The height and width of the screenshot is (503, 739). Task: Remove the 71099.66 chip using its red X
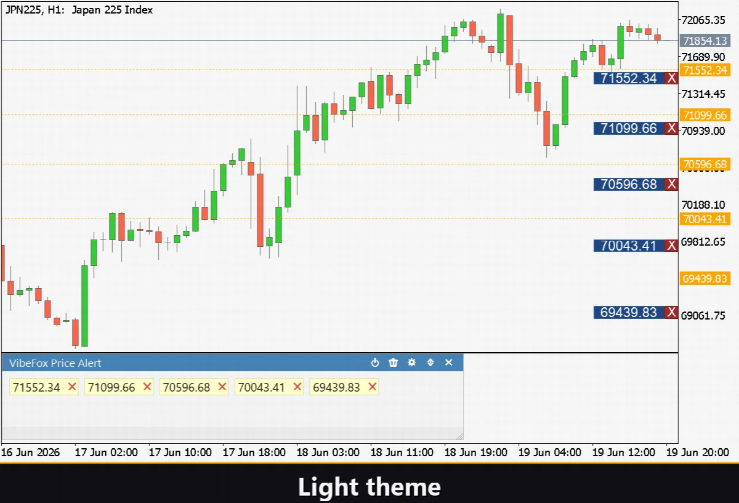147,387
